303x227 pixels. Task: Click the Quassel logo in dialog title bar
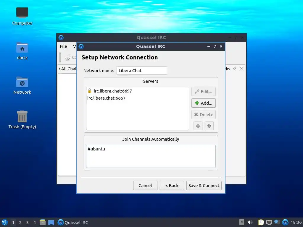click(81, 46)
